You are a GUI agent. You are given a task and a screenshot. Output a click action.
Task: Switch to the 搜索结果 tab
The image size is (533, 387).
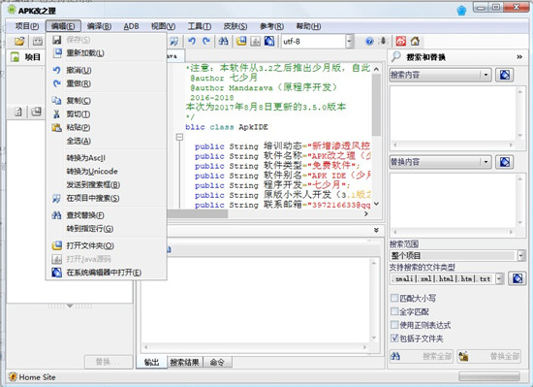pyautogui.click(x=184, y=362)
